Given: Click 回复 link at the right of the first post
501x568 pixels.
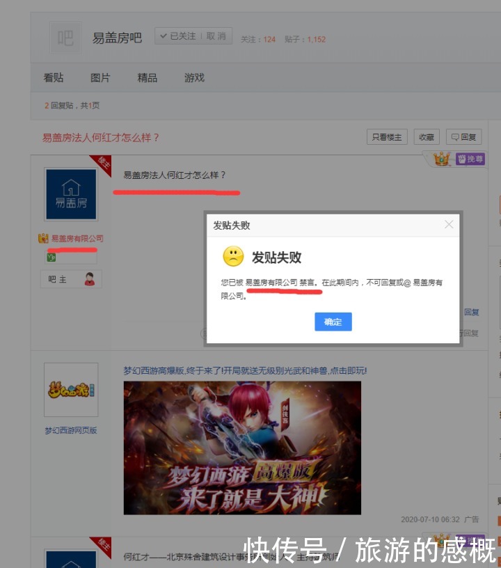Looking at the screenshot, I should point(472,313).
